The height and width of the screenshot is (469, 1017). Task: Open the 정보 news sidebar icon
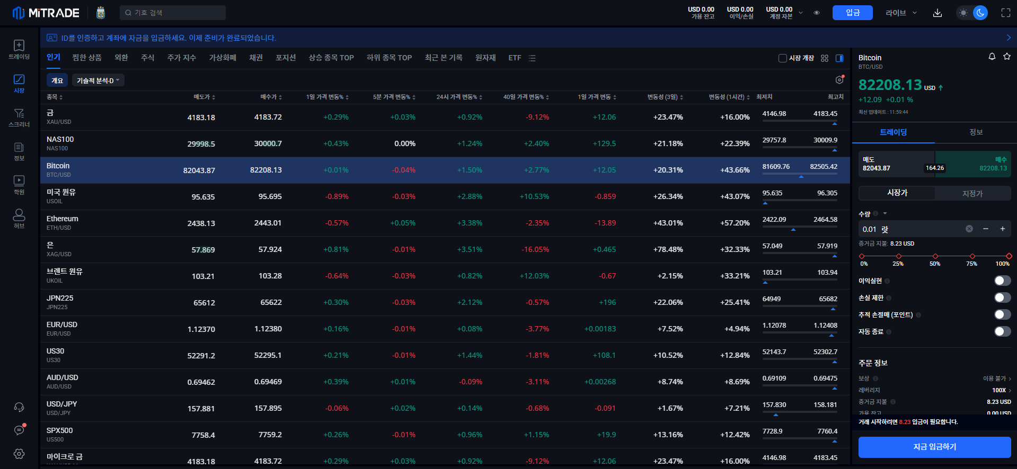pyautogui.click(x=19, y=151)
